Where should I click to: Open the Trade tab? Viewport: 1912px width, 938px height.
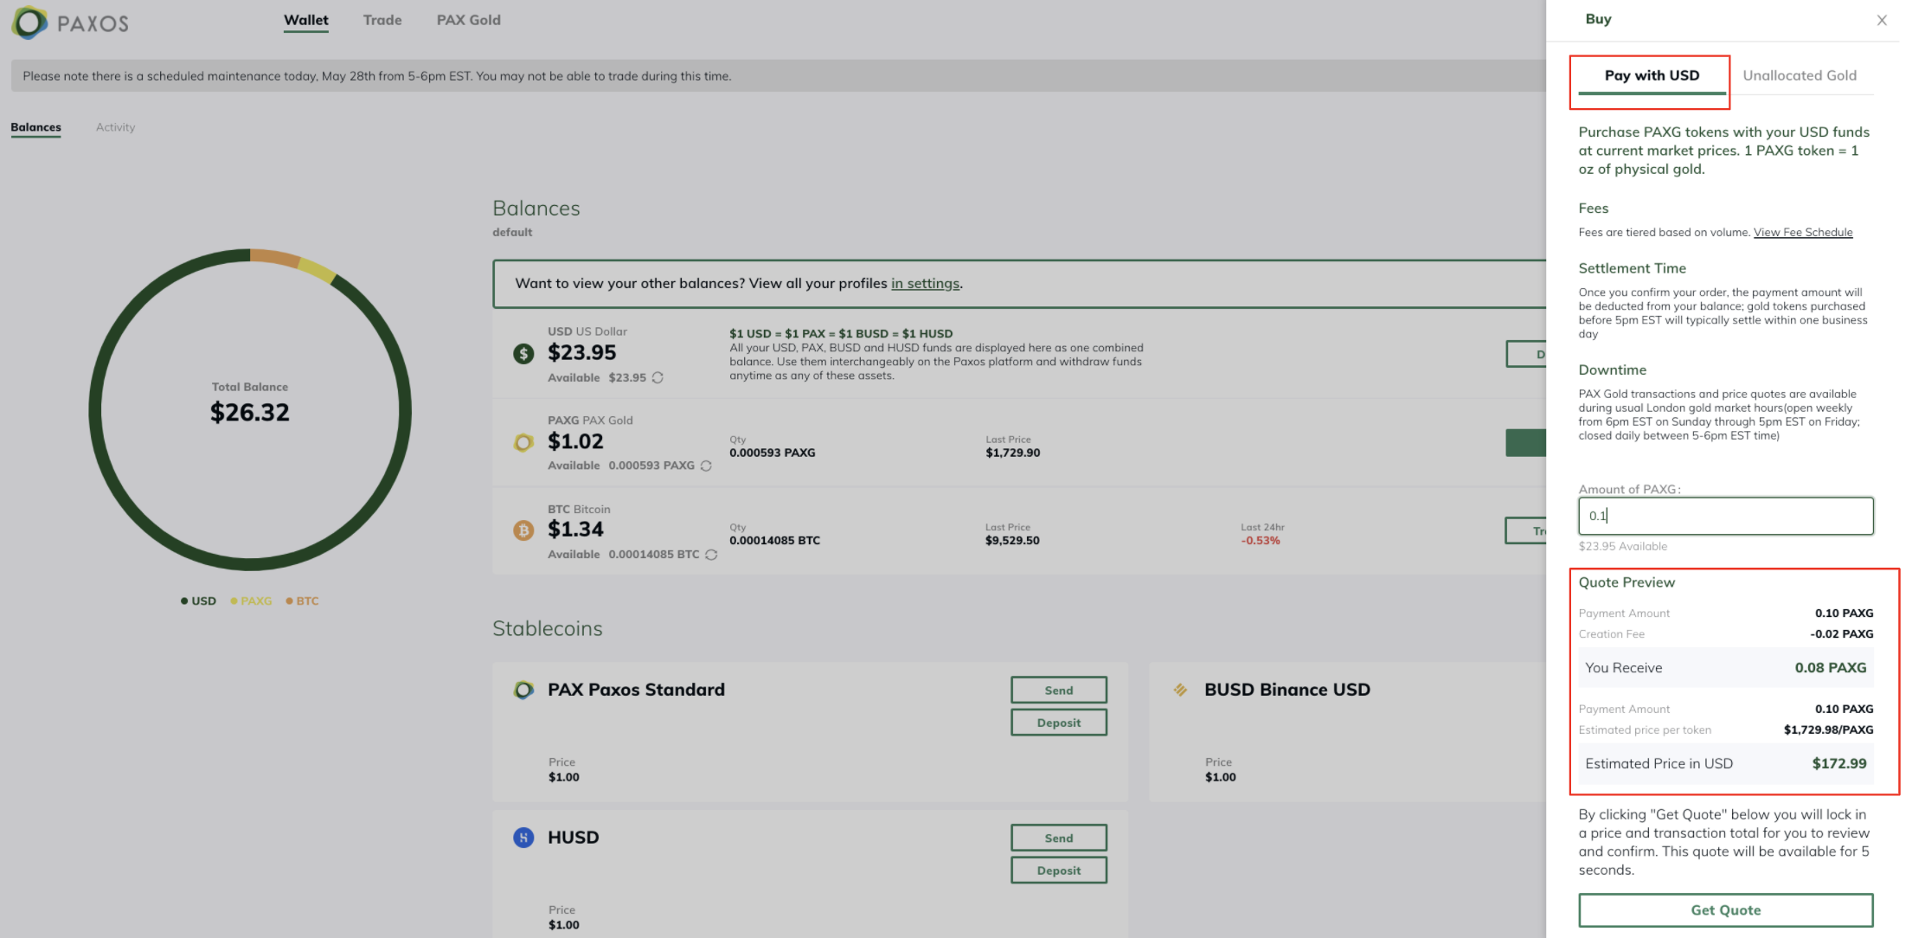382,20
